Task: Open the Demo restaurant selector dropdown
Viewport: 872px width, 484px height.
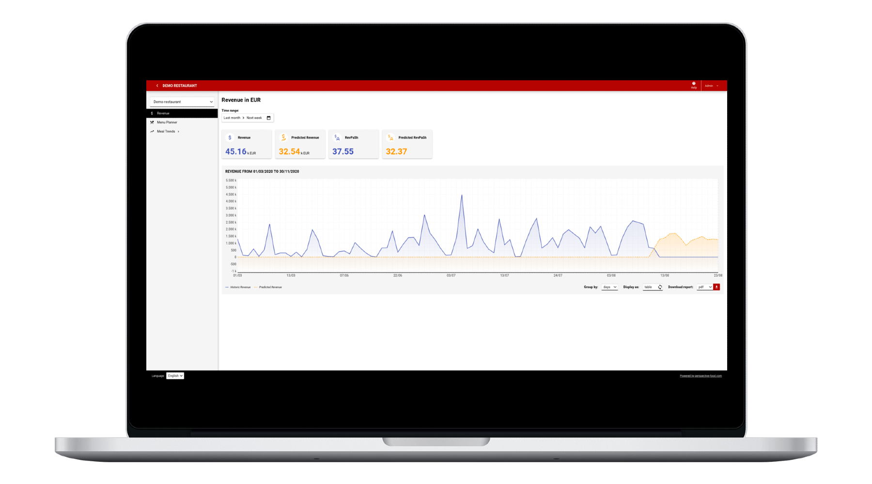Action: click(x=182, y=102)
